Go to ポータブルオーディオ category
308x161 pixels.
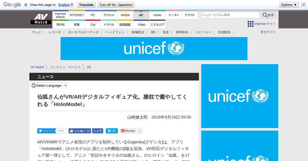point(83,32)
